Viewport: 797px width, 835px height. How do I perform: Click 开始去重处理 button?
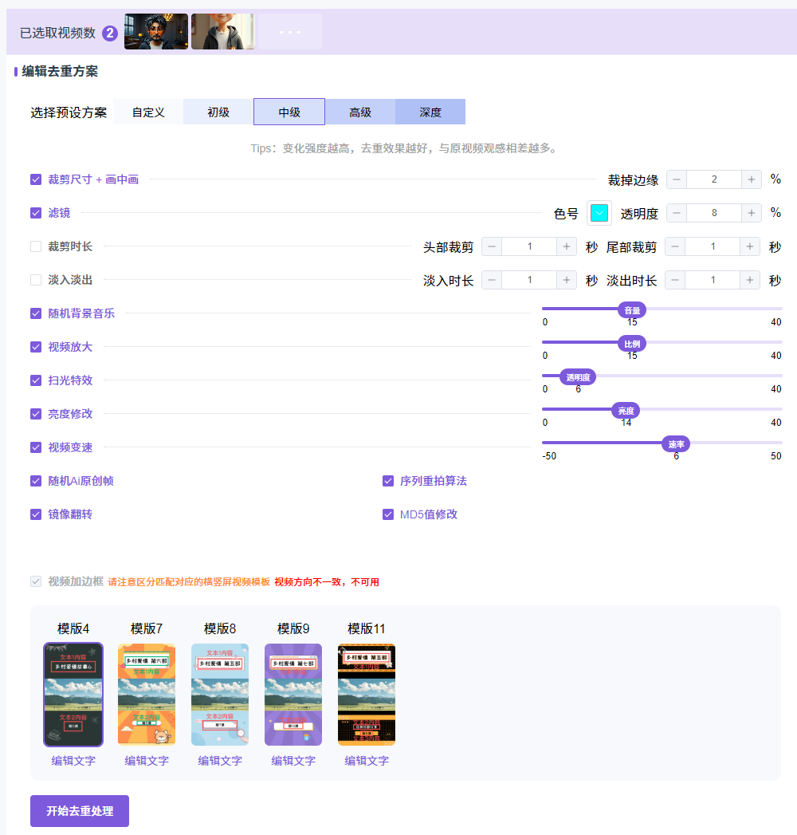(x=80, y=811)
